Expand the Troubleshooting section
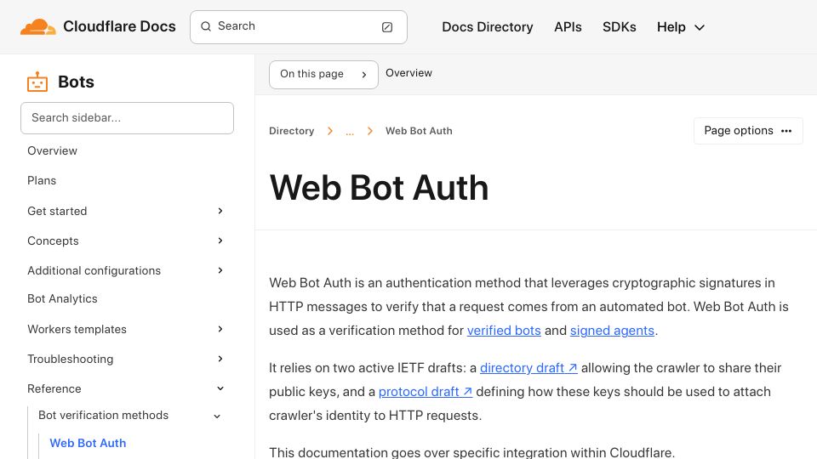The width and height of the screenshot is (817, 459). [220, 359]
